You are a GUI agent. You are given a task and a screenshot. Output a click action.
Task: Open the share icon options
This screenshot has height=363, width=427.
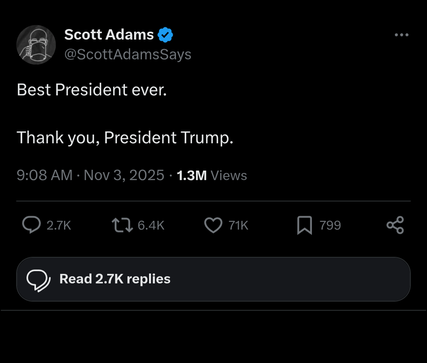395,225
